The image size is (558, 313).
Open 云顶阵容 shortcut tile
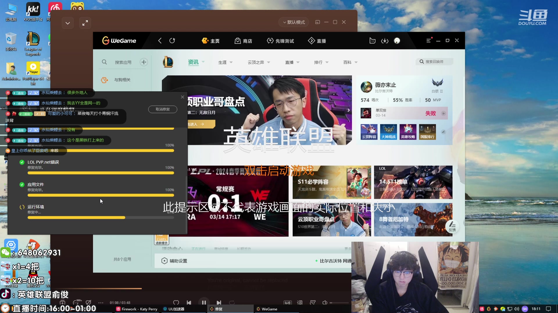[369, 132]
